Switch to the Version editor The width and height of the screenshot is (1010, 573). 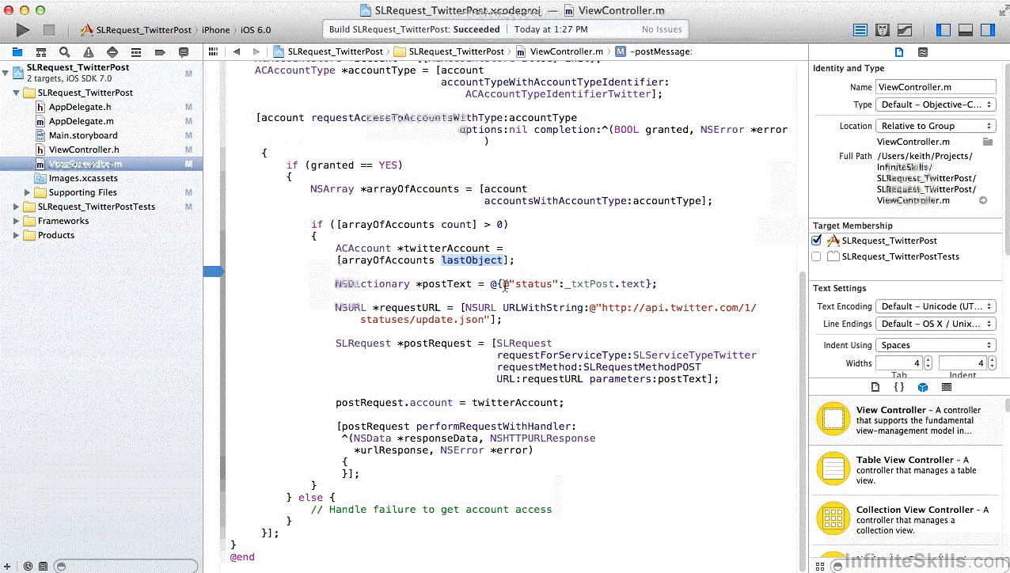pyautogui.click(x=904, y=30)
